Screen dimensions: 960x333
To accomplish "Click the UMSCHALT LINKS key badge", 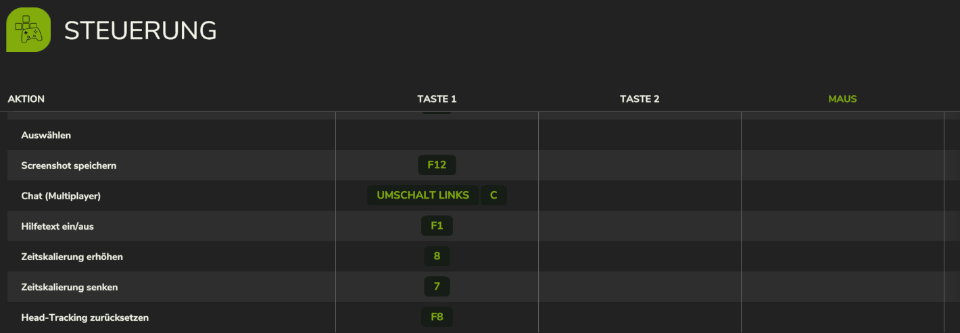I will [423, 196].
